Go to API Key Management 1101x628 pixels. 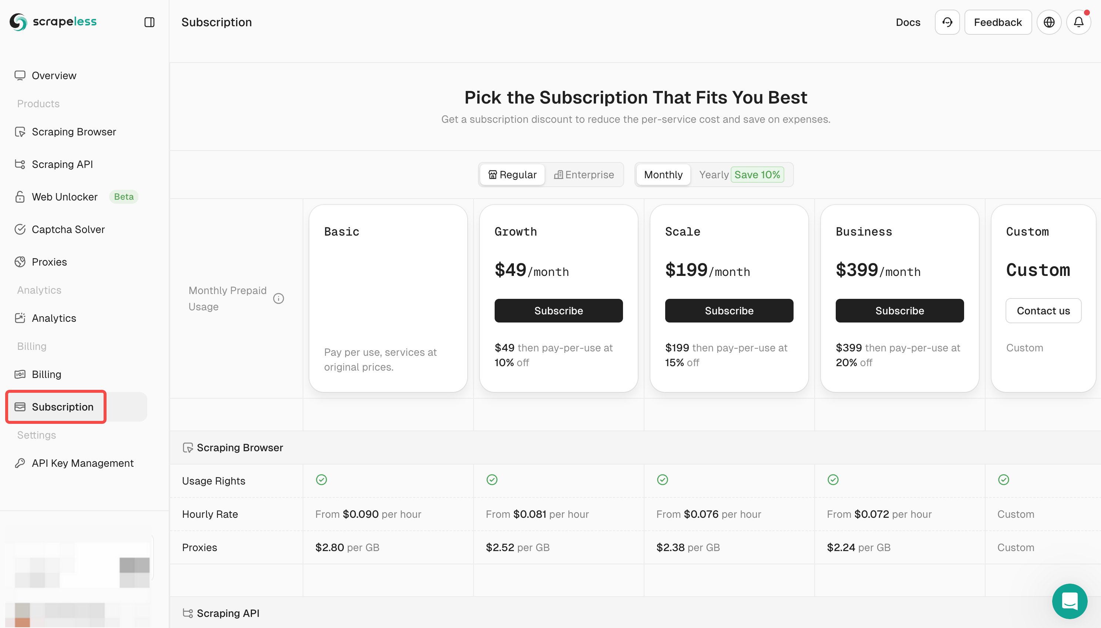click(83, 463)
